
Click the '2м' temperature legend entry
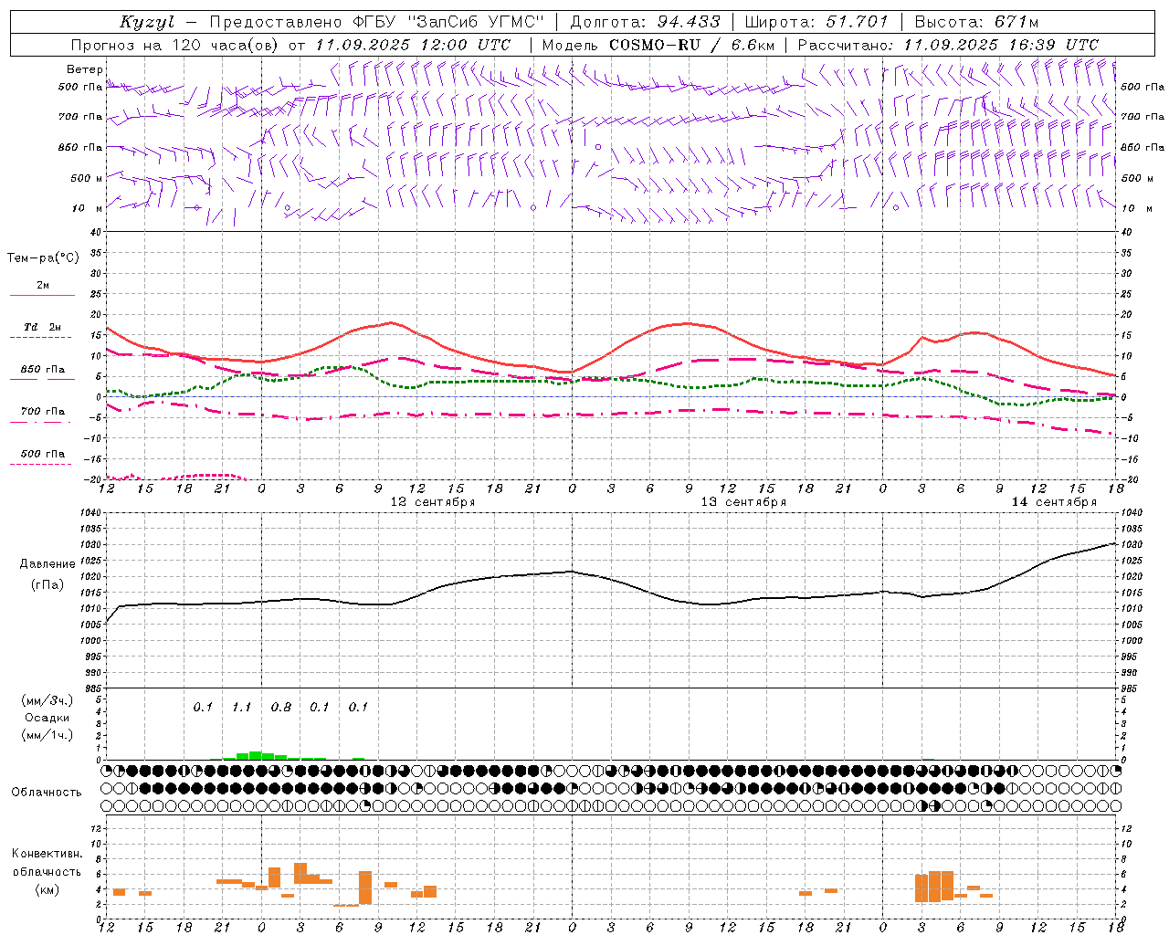[43, 285]
